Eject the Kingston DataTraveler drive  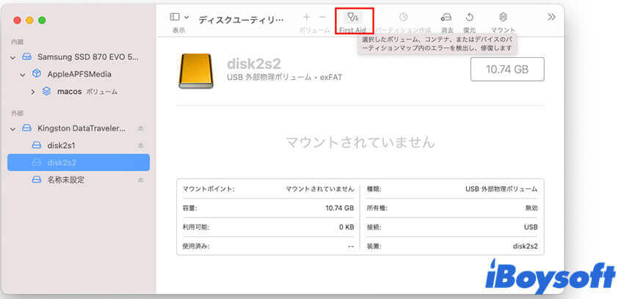[140, 128]
